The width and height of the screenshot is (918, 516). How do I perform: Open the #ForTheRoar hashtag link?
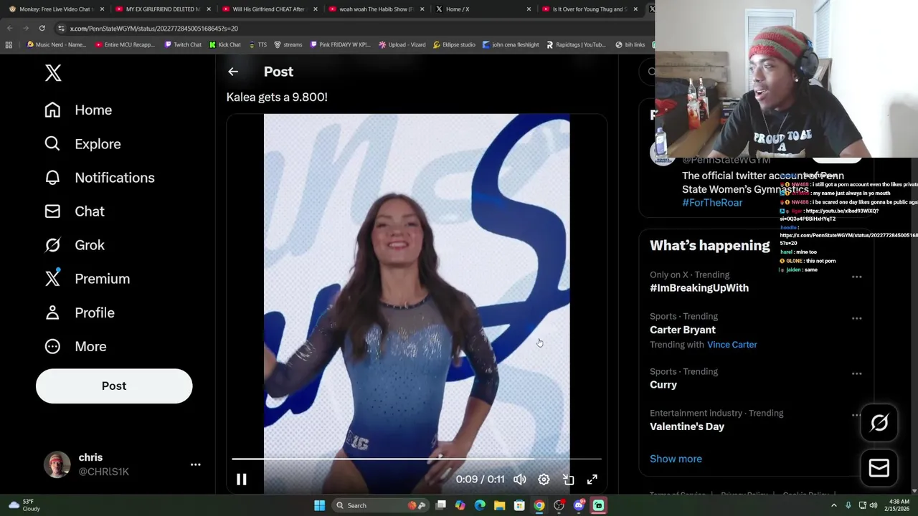click(x=712, y=203)
